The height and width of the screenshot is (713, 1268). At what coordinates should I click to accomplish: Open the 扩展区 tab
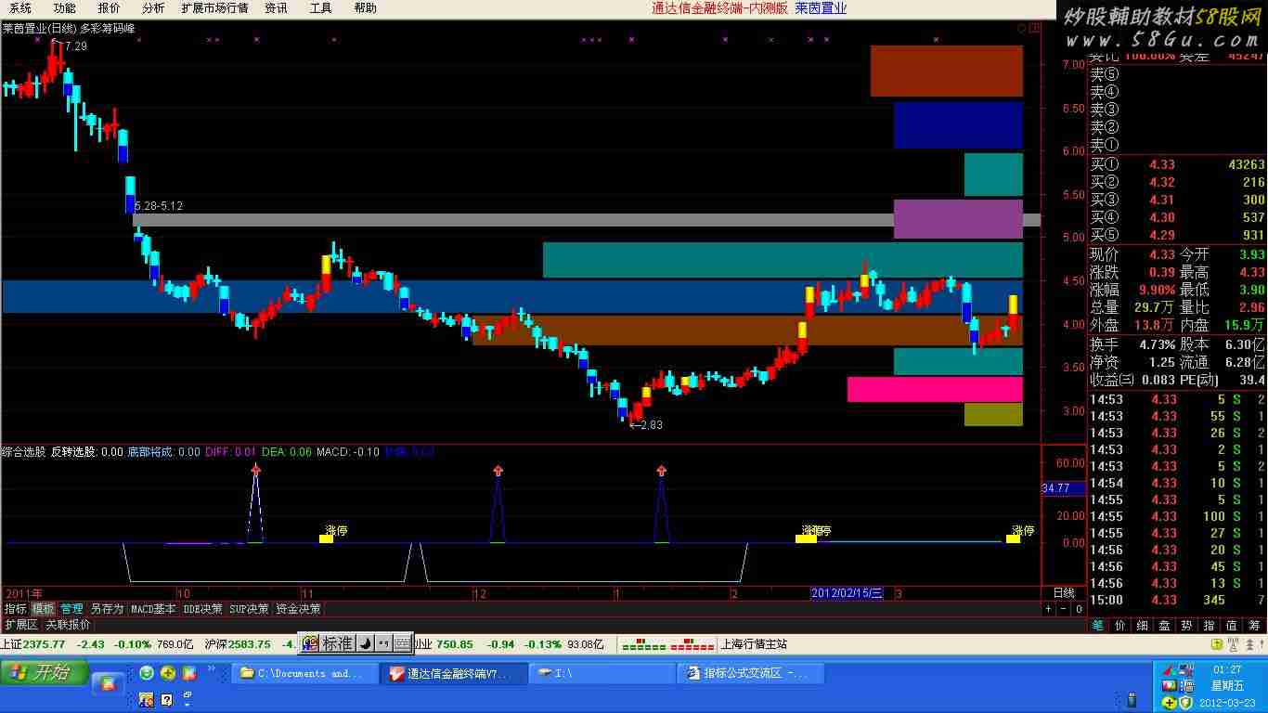[x=20, y=625]
